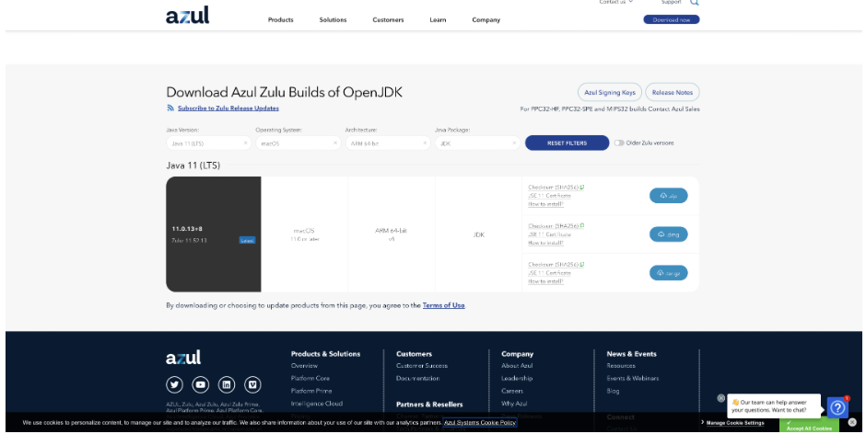The height and width of the screenshot is (434, 866).
Task: Open Azul's Vimeo icon in footer
Action: click(x=252, y=384)
